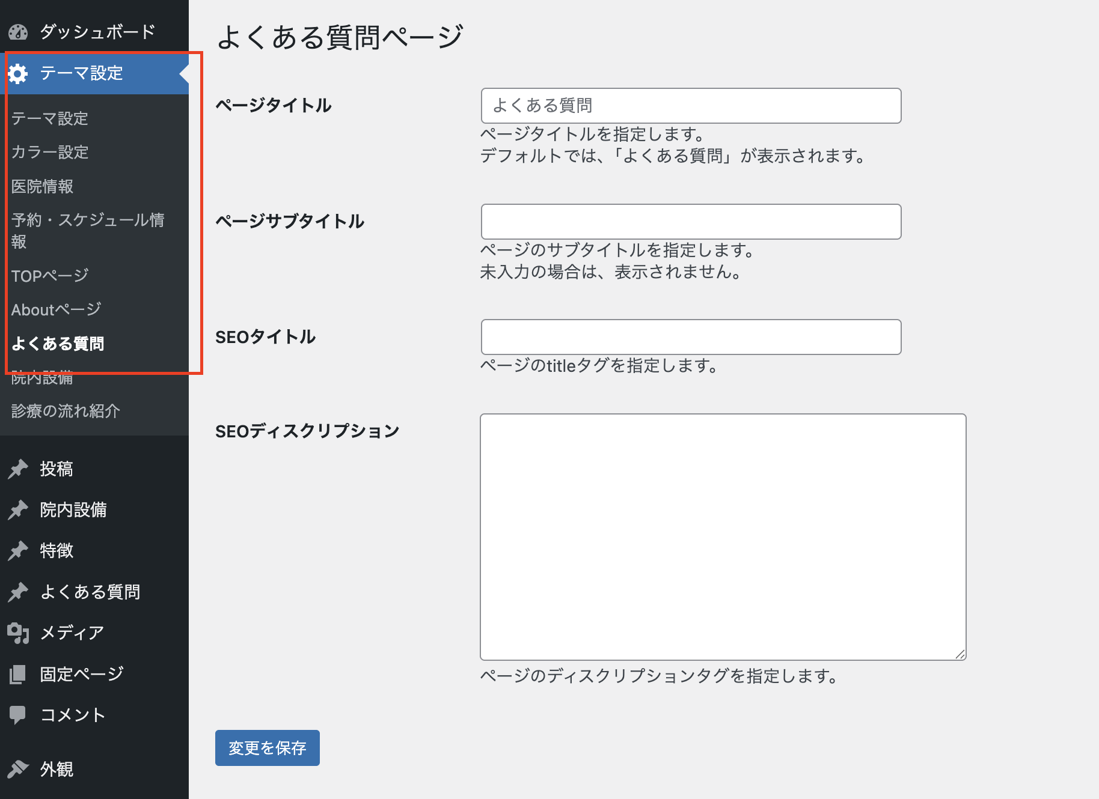Click the Dashboard gauge icon
This screenshot has width=1099, height=799.
click(x=18, y=32)
